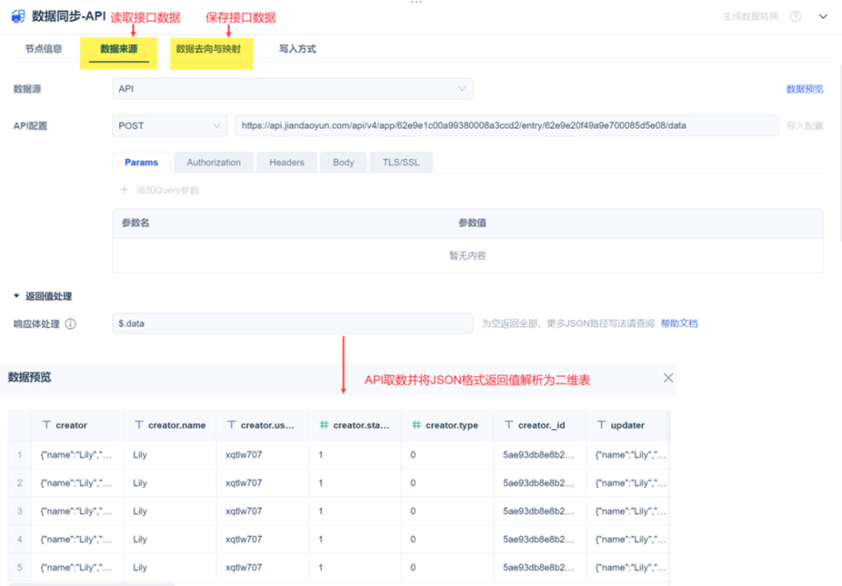This screenshot has height=586, width=842.
Task: Click the $.data response body field
Action: coord(293,324)
